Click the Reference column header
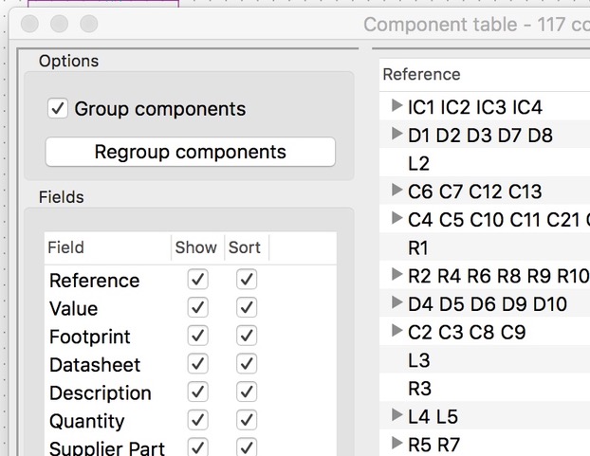This screenshot has width=590, height=456. point(421,74)
